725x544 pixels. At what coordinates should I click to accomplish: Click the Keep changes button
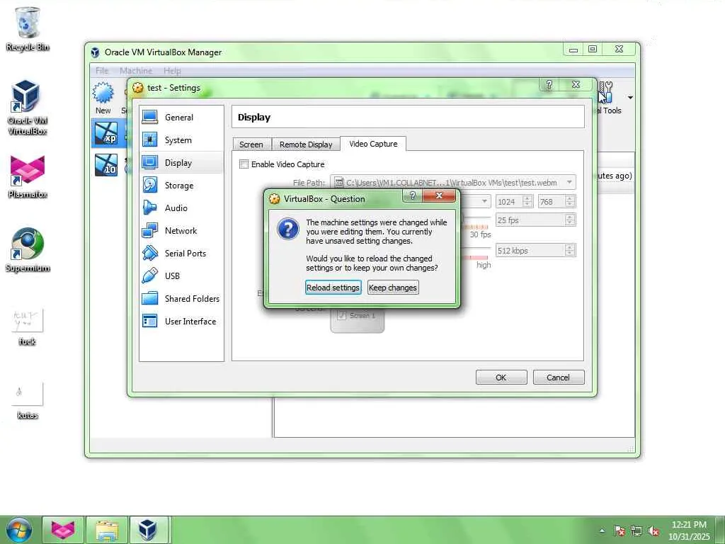(393, 288)
